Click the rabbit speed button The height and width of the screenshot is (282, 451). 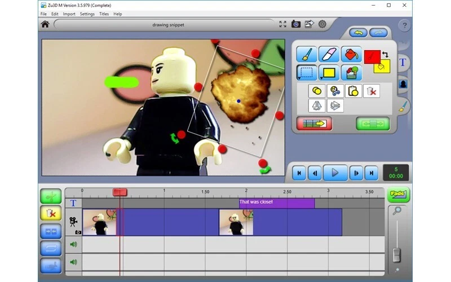point(51,266)
